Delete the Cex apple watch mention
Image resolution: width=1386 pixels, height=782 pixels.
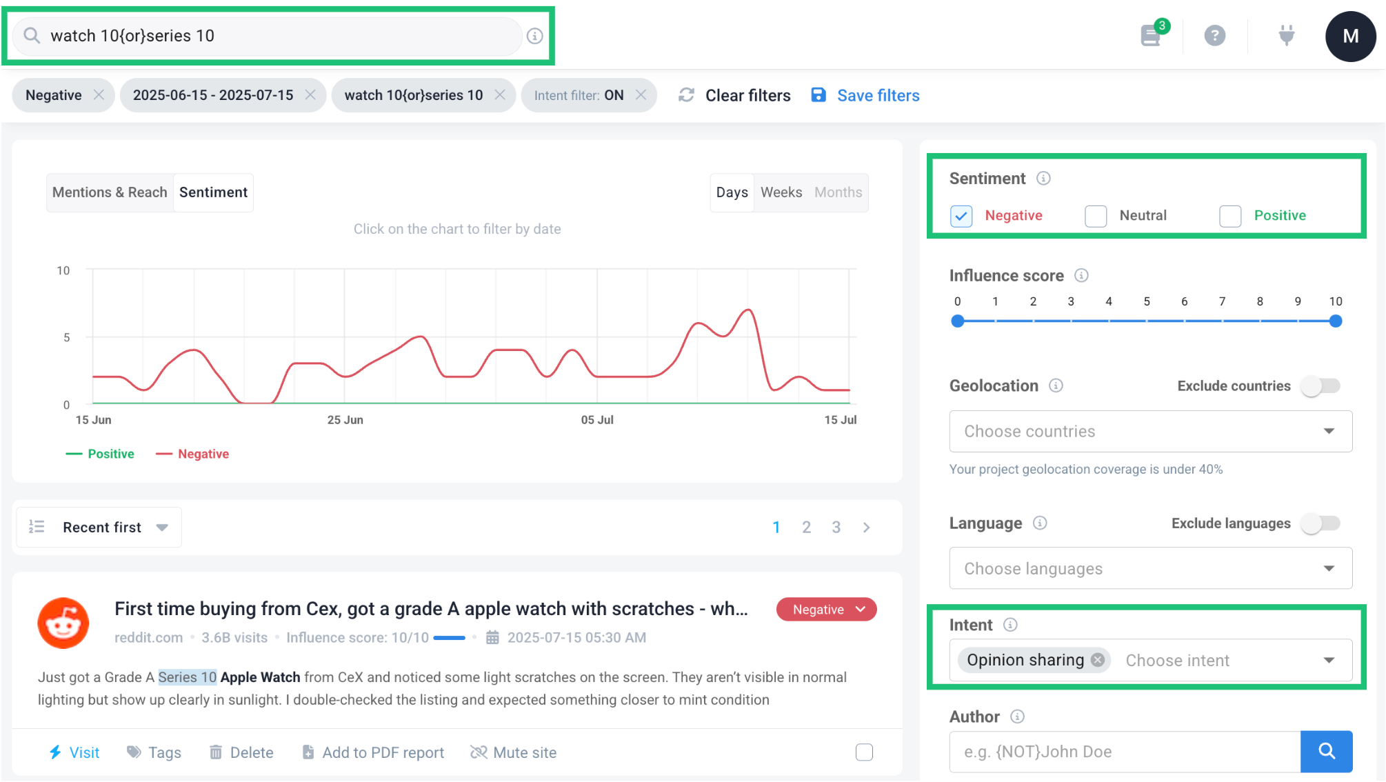tap(241, 752)
